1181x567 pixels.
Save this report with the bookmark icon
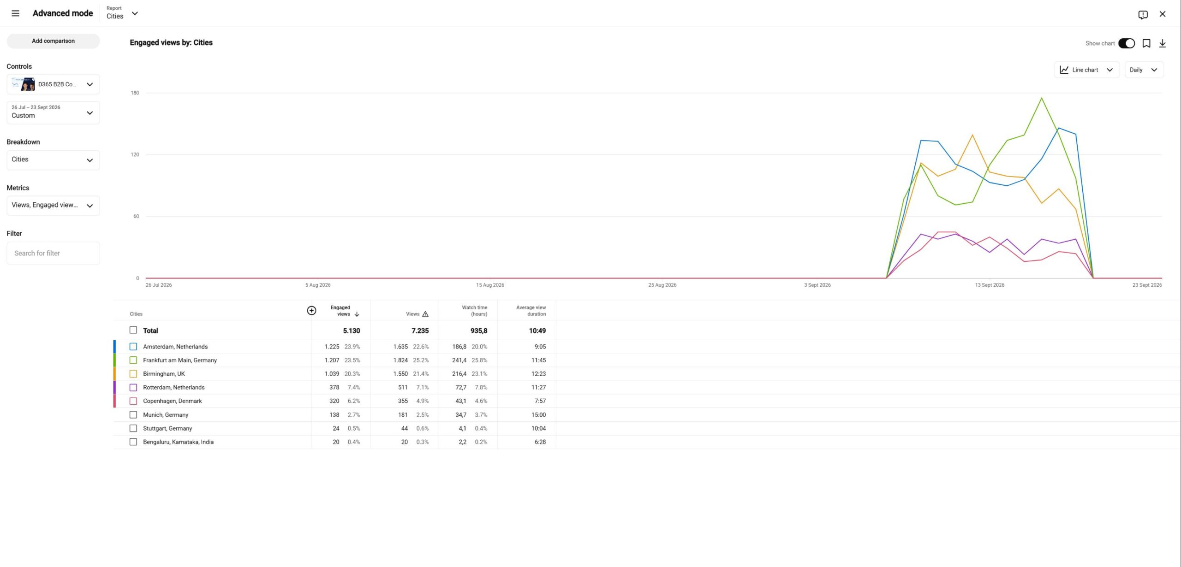(x=1146, y=43)
